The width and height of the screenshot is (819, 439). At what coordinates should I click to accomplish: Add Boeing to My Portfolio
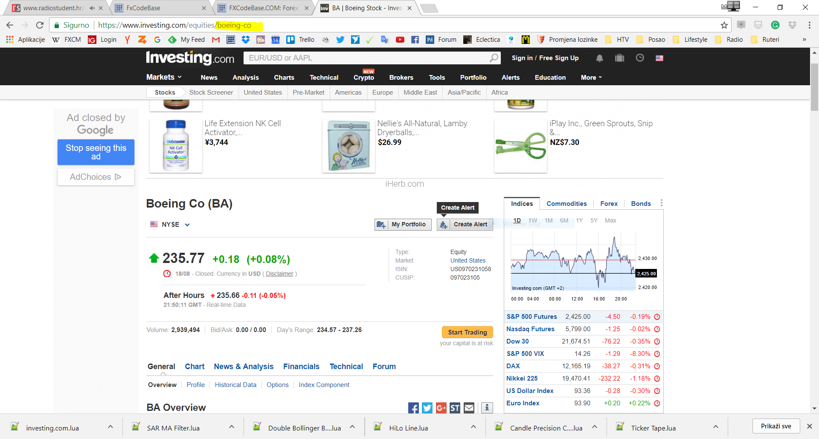403,225
